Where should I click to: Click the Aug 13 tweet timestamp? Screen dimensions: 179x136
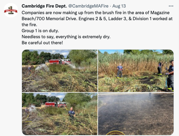tap(119, 6)
